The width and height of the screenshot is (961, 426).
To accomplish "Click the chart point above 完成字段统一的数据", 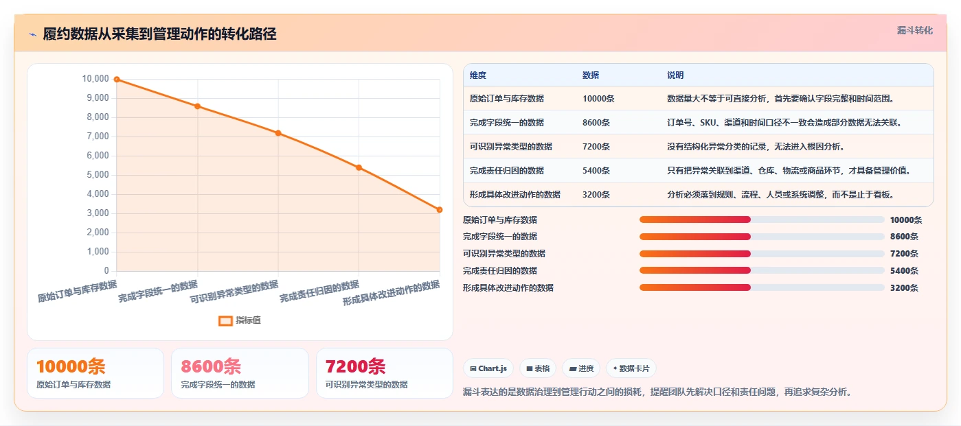I will pyautogui.click(x=197, y=106).
